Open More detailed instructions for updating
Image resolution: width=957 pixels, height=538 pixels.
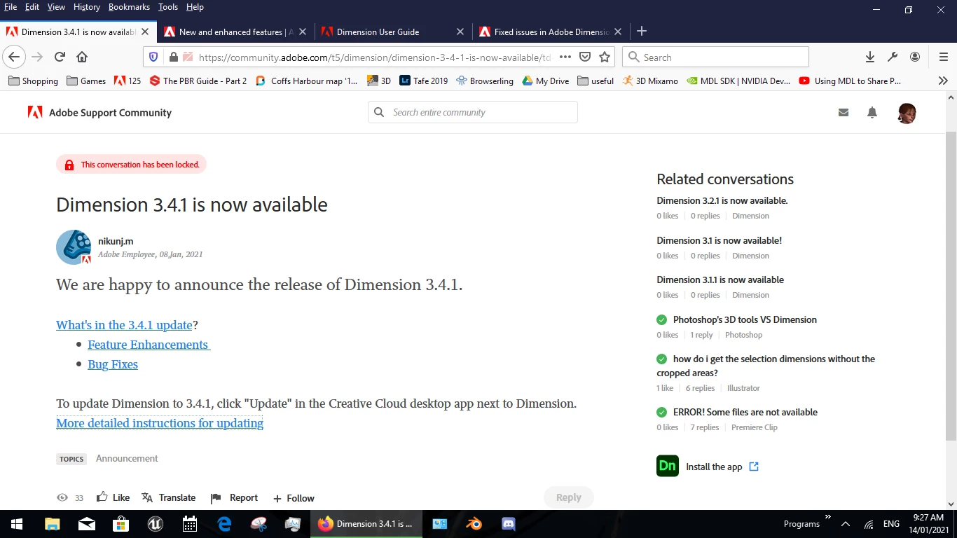coord(160,423)
